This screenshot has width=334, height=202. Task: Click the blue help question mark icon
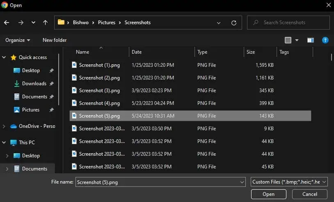325,40
